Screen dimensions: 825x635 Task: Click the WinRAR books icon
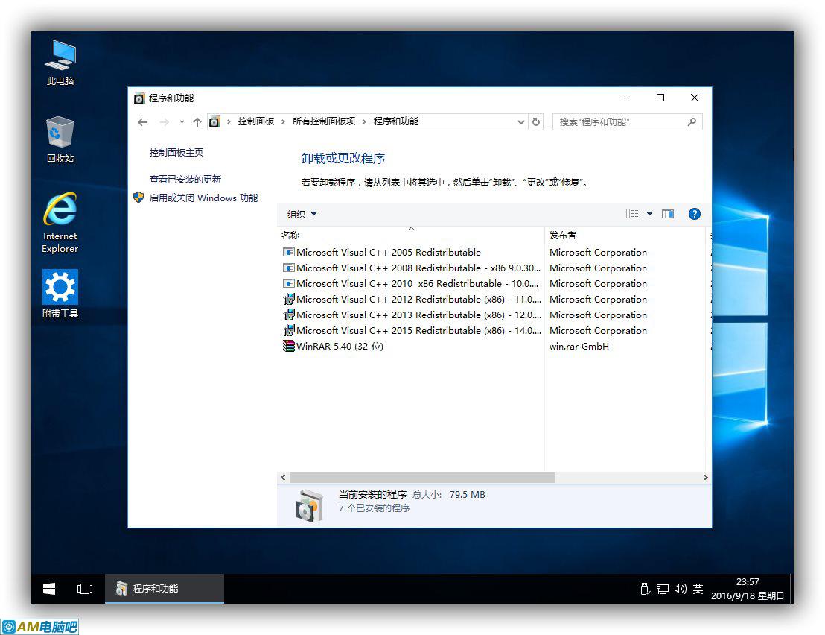288,346
